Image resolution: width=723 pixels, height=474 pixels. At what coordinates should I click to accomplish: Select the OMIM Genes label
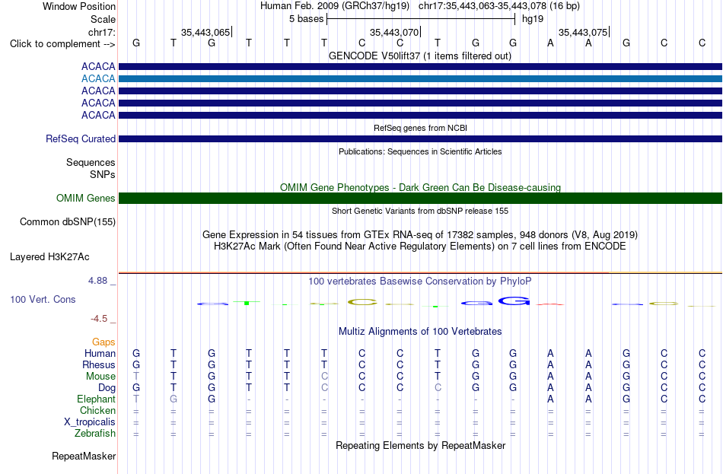tap(85, 199)
